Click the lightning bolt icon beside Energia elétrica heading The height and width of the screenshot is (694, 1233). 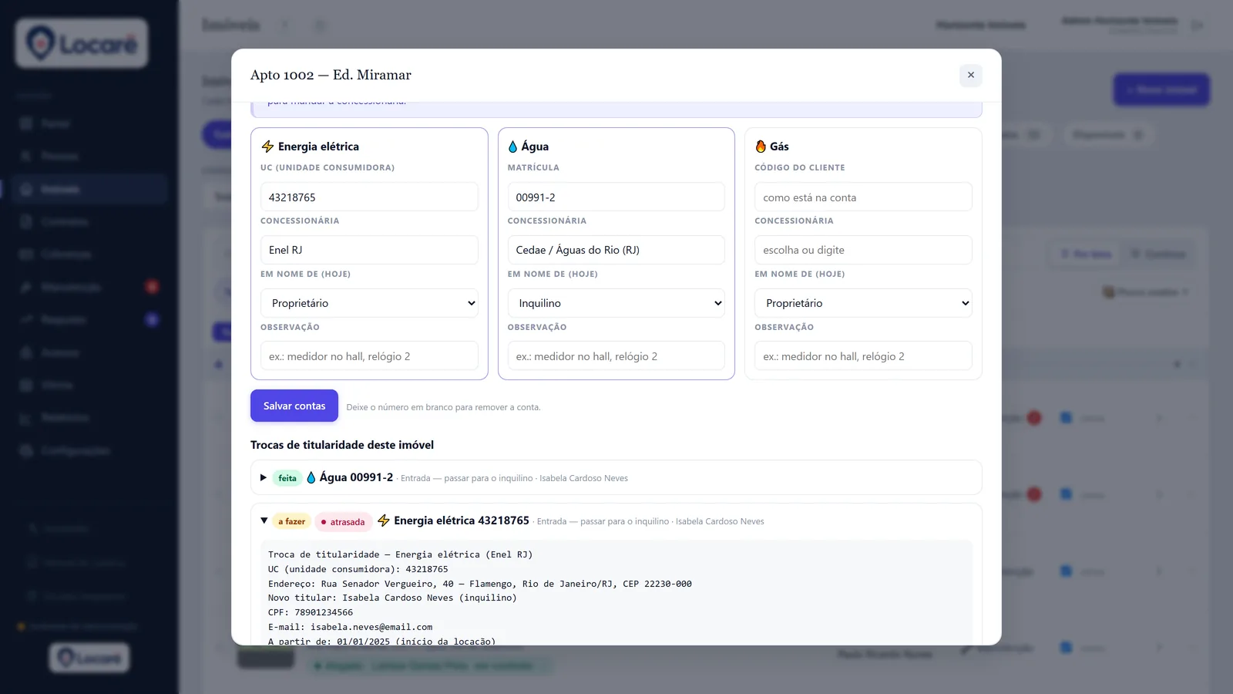click(x=267, y=147)
